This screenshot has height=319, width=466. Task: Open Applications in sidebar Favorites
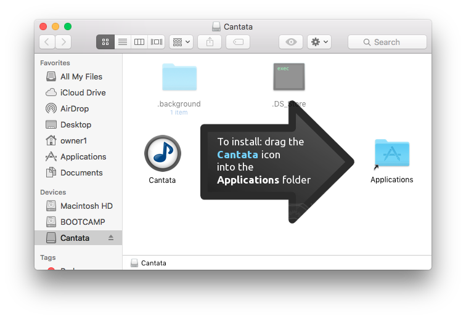[x=78, y=157]
